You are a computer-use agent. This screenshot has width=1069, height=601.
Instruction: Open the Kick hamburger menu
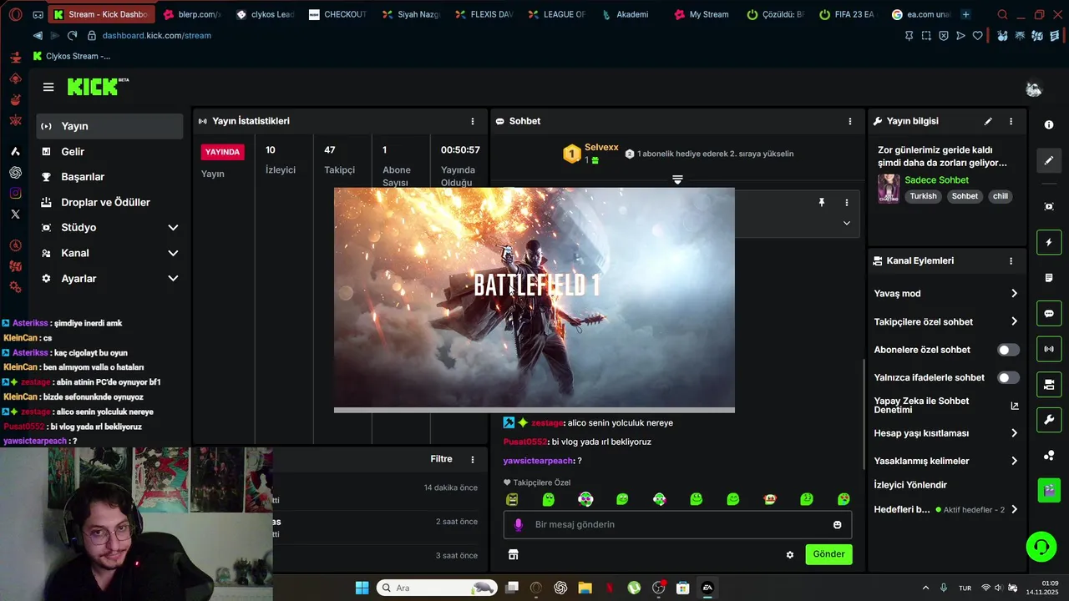click(48, 87)
